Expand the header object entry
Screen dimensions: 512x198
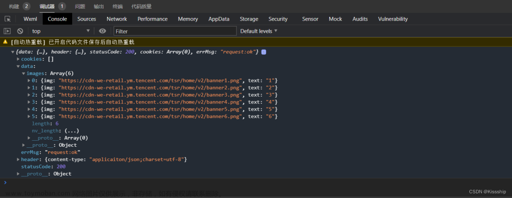(18, 160)
